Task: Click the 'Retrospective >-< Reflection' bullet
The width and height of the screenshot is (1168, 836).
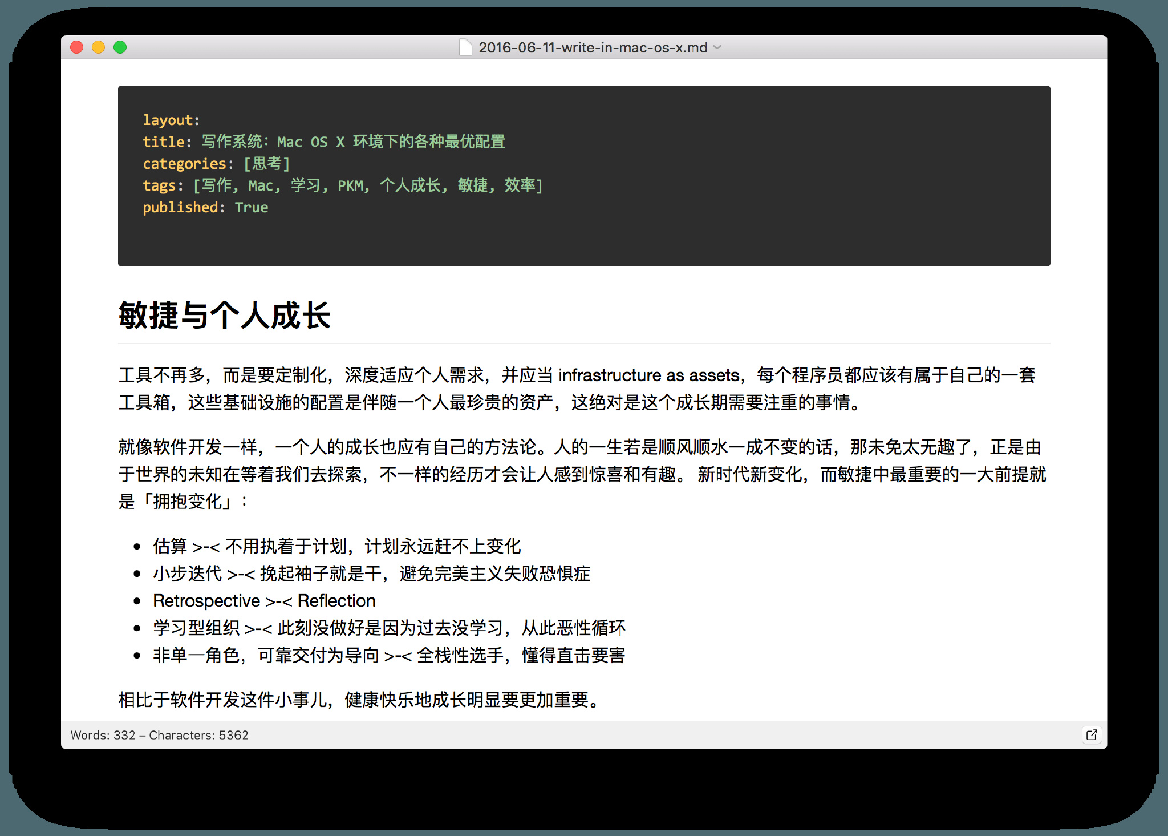Action: click(x=264, y=601)
